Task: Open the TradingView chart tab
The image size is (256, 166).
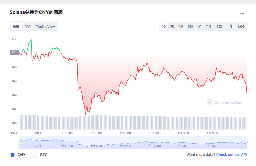Action: point(45,26)
